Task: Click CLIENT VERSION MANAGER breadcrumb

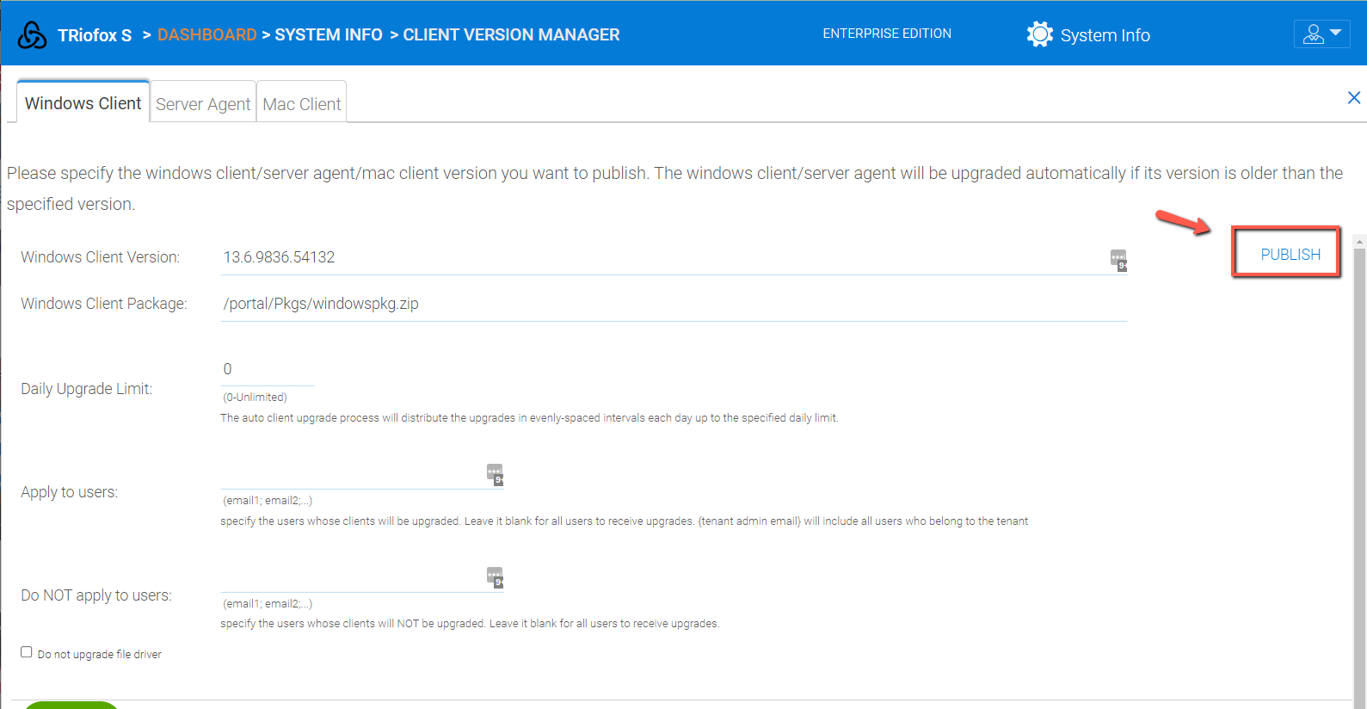Action: [x=511, y=35]
